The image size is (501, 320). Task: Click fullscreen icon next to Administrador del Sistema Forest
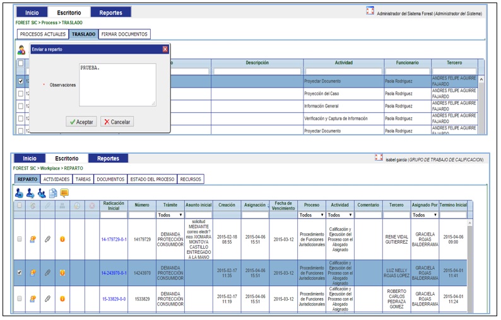coord(370,11)
